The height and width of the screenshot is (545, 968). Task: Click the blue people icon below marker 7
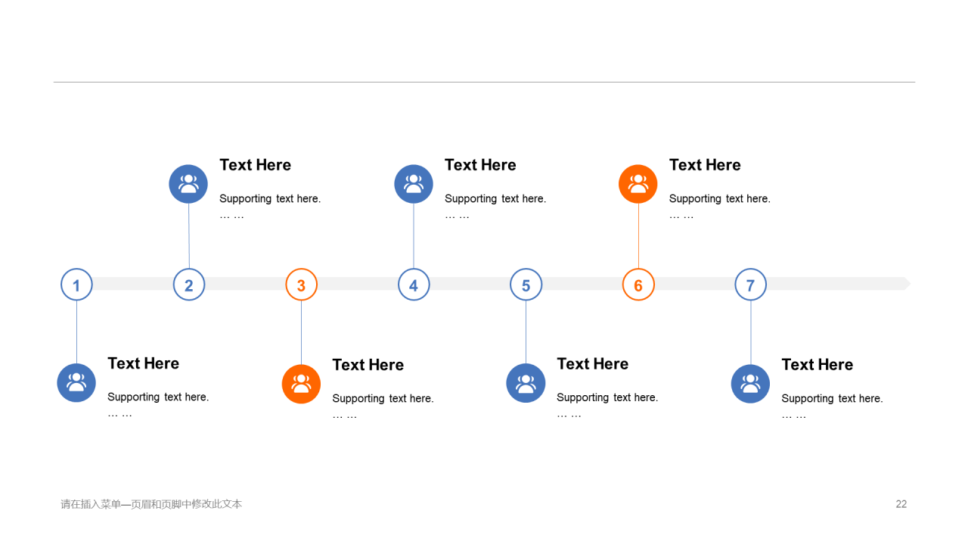[750, 384]
